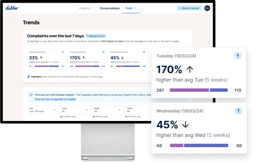This screenshot has width=255, height=165.
Task: Open the Insights menu
Action: 86,8
